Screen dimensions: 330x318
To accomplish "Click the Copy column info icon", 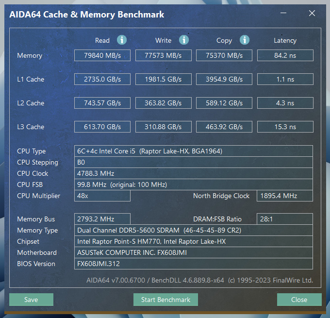I will (245, 40).
